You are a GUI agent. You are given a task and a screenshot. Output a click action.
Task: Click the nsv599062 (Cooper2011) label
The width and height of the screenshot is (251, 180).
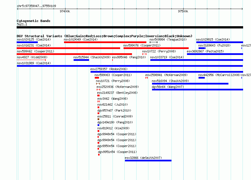[x=36, y=51]
